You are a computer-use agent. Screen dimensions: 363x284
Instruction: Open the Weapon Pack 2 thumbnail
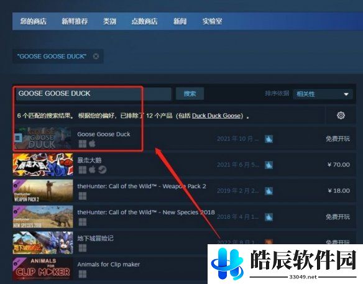pos(43,191)
